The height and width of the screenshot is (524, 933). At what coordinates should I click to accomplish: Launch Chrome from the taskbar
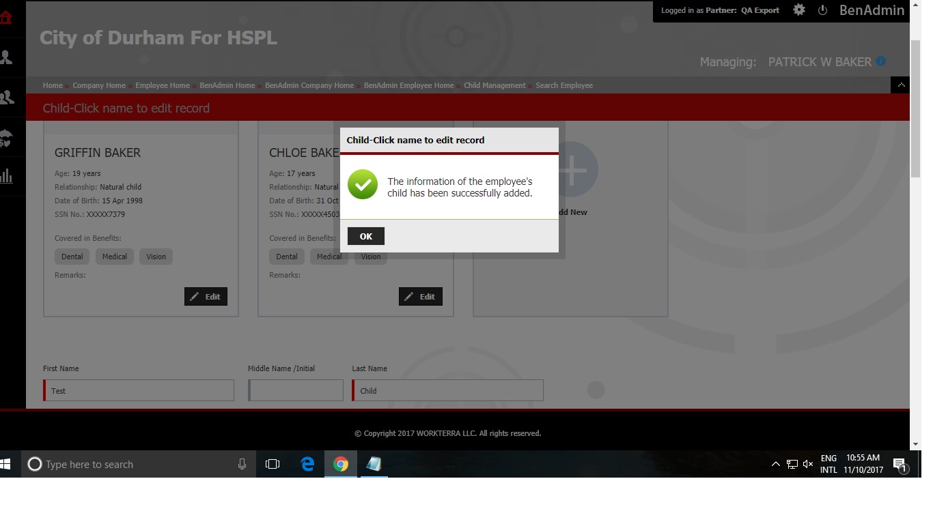pyautogui.click(x=340, y=464)
